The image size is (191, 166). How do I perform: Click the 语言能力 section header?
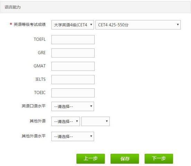pos(12,7)
